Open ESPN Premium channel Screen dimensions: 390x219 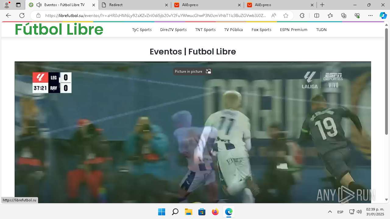[x=294, y=30]
